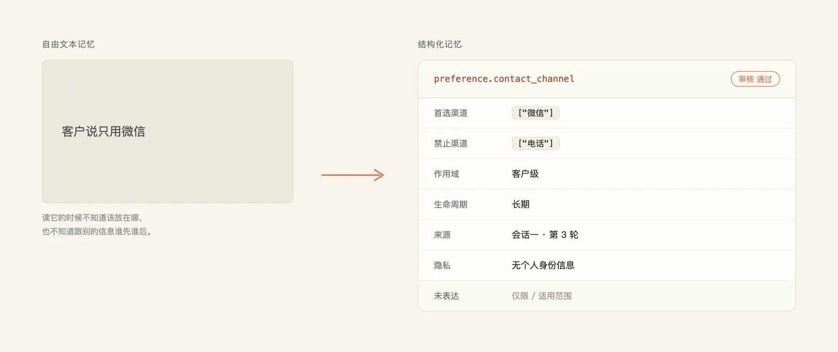838x352 pixels.
Task: Select the ["电话"] value chip
Action: click(x=535, y=143)
